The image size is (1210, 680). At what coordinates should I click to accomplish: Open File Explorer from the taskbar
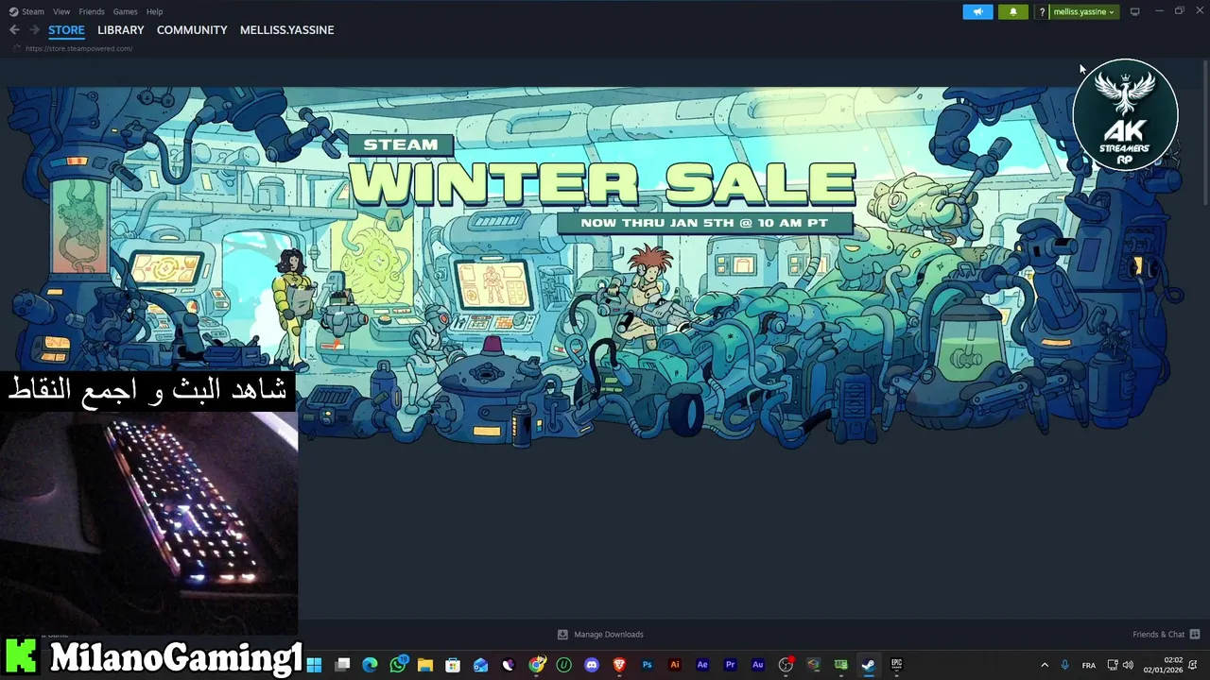point(425,665)
